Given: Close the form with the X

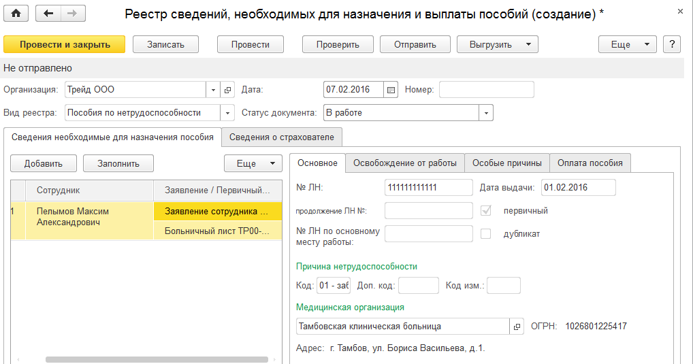Looking at the screenshot, I should click(x=680, y=12).
